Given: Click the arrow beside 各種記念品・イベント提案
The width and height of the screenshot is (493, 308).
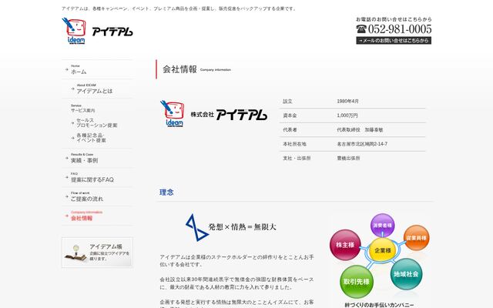Looking at the screenshot, I should pos(72,138).
